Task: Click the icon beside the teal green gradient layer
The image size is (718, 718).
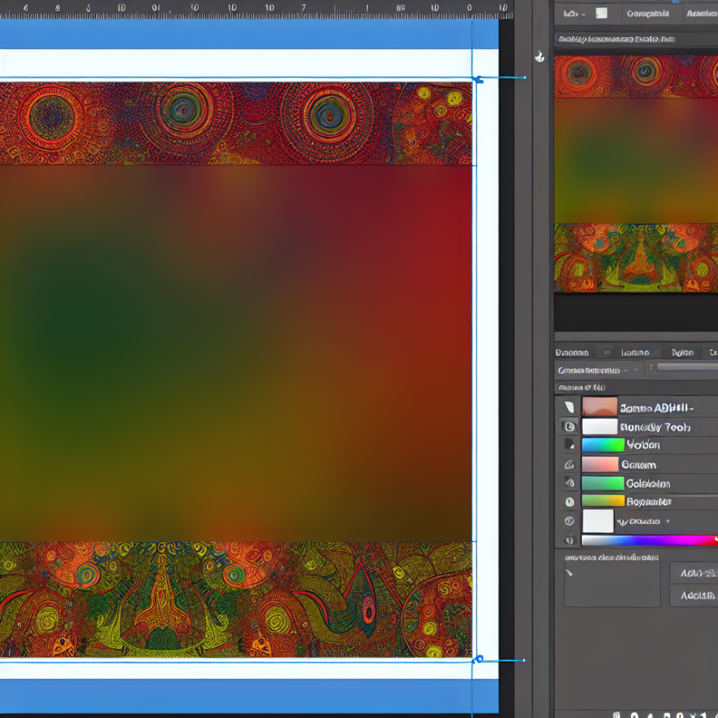Action: pyautogui.click(x=569, y=483)
